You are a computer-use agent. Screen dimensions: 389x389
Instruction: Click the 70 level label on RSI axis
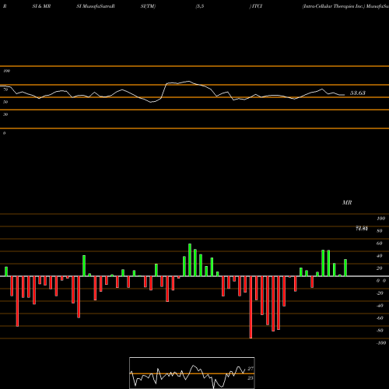pos(5,89)
